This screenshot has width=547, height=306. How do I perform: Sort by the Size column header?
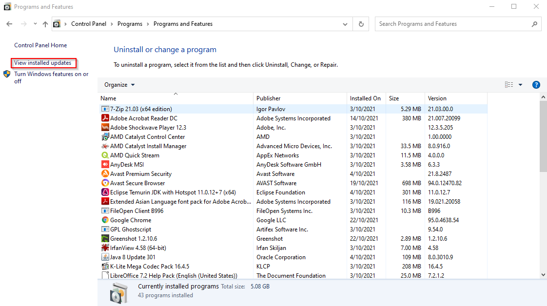(x=405, y=98)
